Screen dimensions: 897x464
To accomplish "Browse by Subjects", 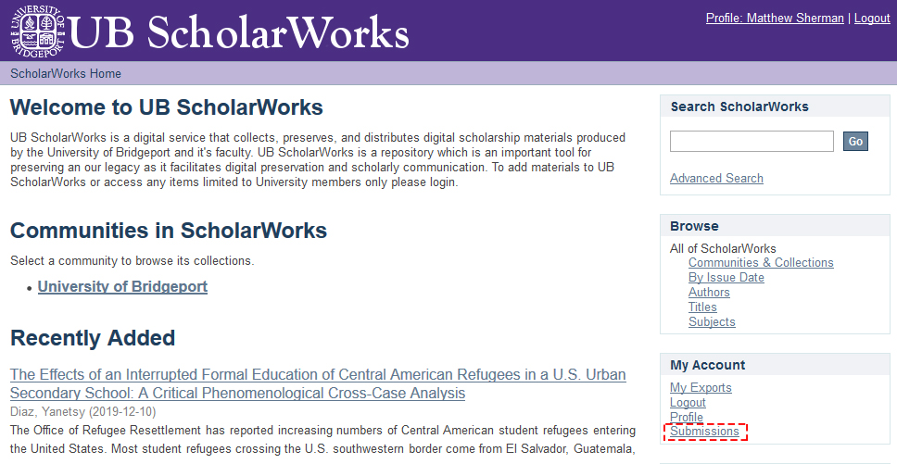I will click(712, 322).
